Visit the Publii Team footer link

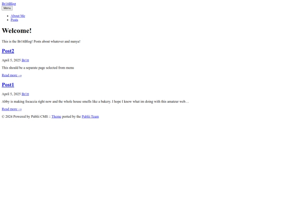pos(90,117)
